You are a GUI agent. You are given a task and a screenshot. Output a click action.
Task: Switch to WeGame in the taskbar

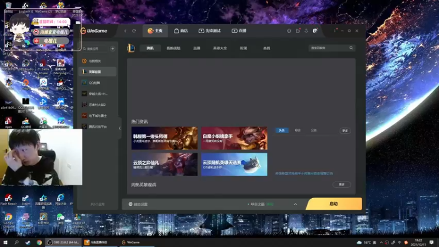coord(136,242)
